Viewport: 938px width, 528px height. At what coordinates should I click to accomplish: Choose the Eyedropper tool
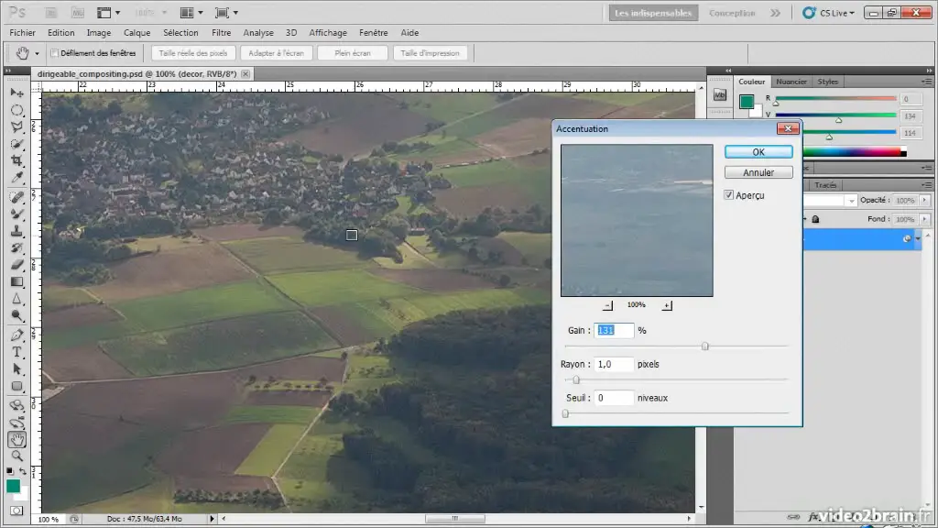tap(16, 179)
